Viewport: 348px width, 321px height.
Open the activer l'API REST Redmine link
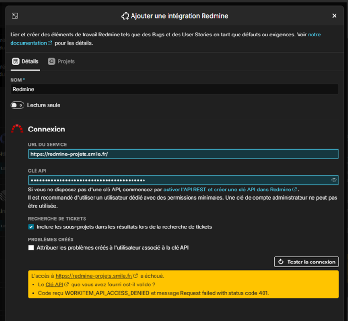(x=227, y=190)
